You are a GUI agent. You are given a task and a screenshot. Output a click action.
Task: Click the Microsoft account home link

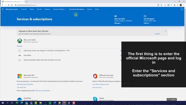(12, 9)
